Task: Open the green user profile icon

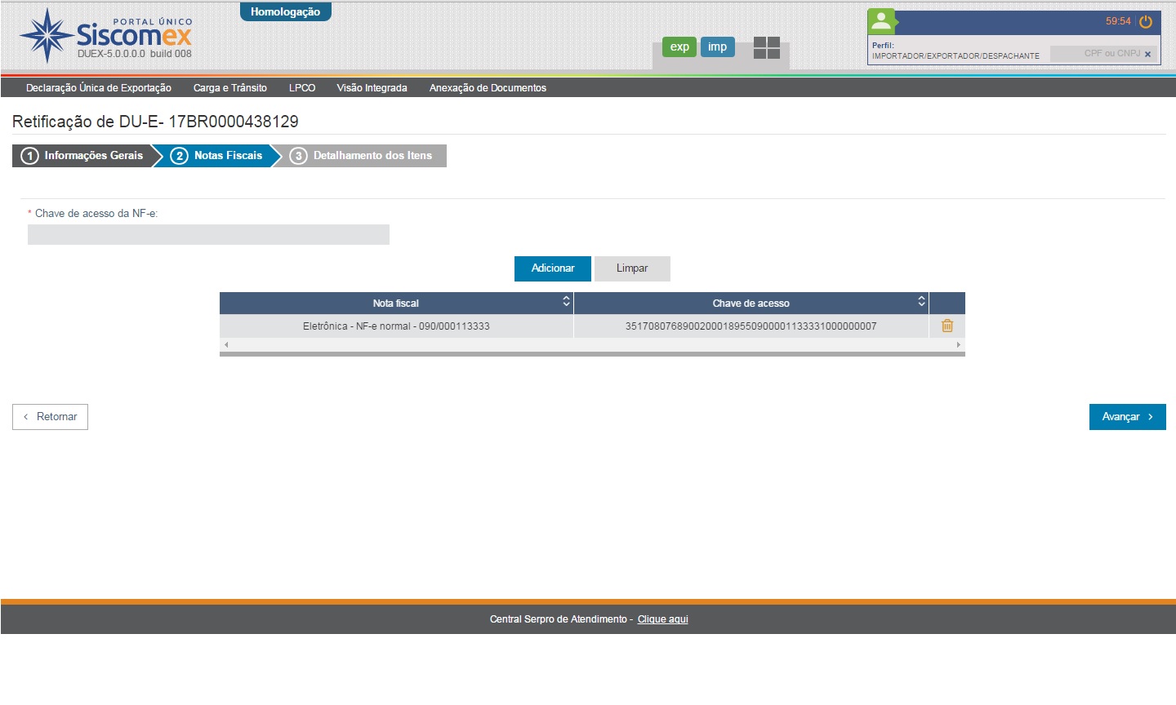Action: click(881, 21)
